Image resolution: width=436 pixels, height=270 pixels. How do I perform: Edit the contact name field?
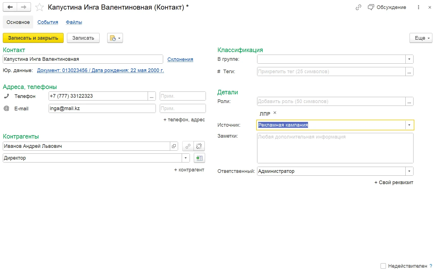[83, 59]
